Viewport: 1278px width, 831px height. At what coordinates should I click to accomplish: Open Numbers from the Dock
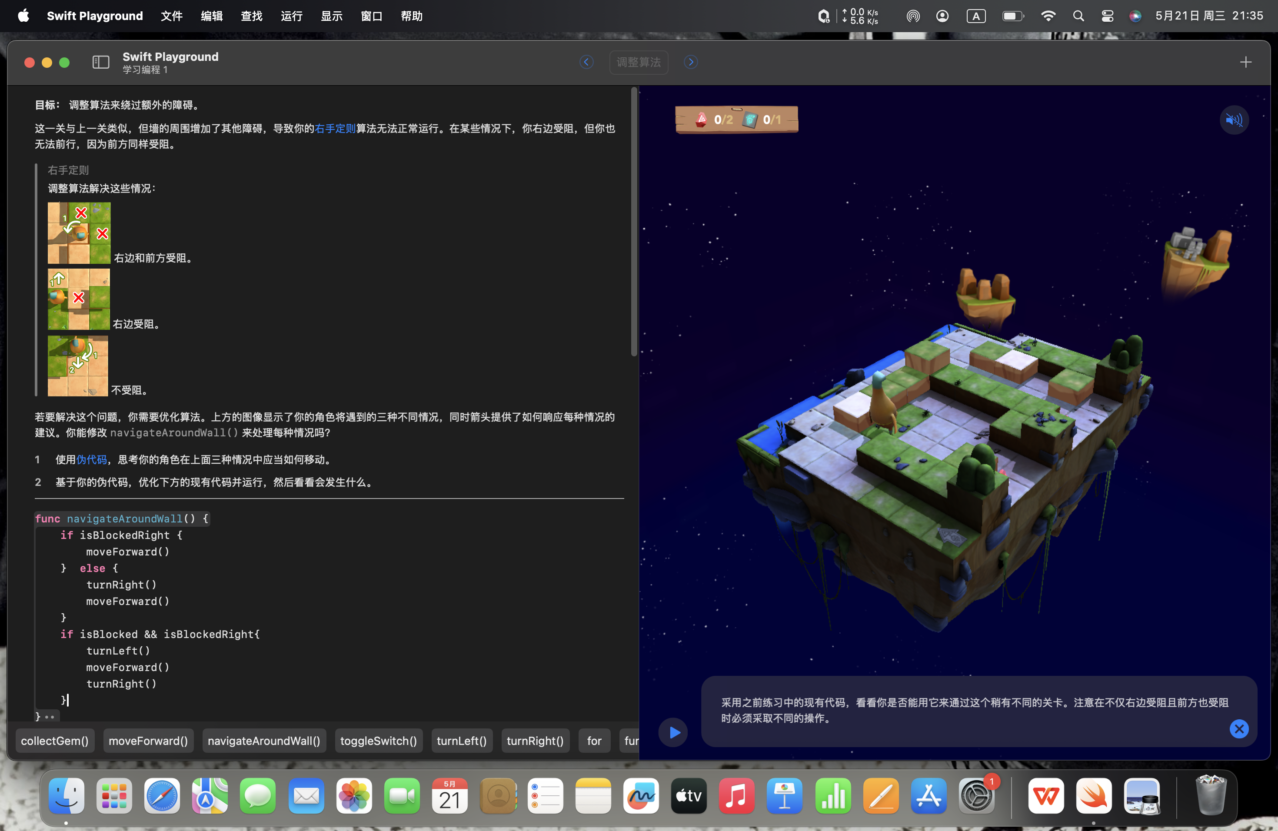(833, 795)
